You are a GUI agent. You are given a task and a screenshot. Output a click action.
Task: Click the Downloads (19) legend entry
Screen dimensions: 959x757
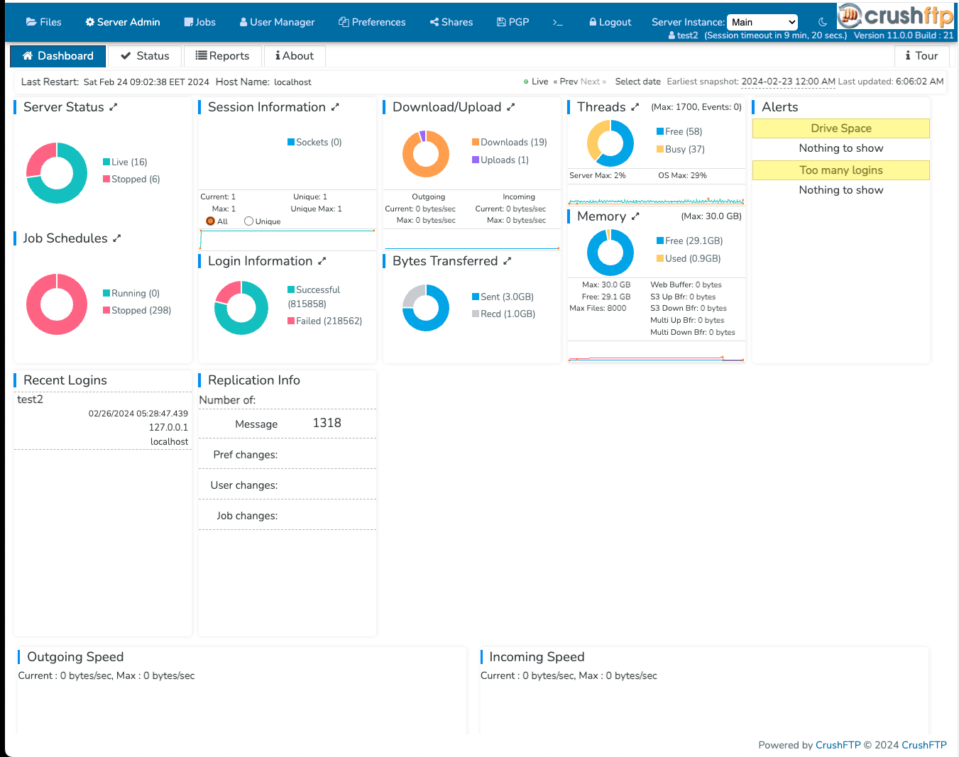(x=510, y=142)
